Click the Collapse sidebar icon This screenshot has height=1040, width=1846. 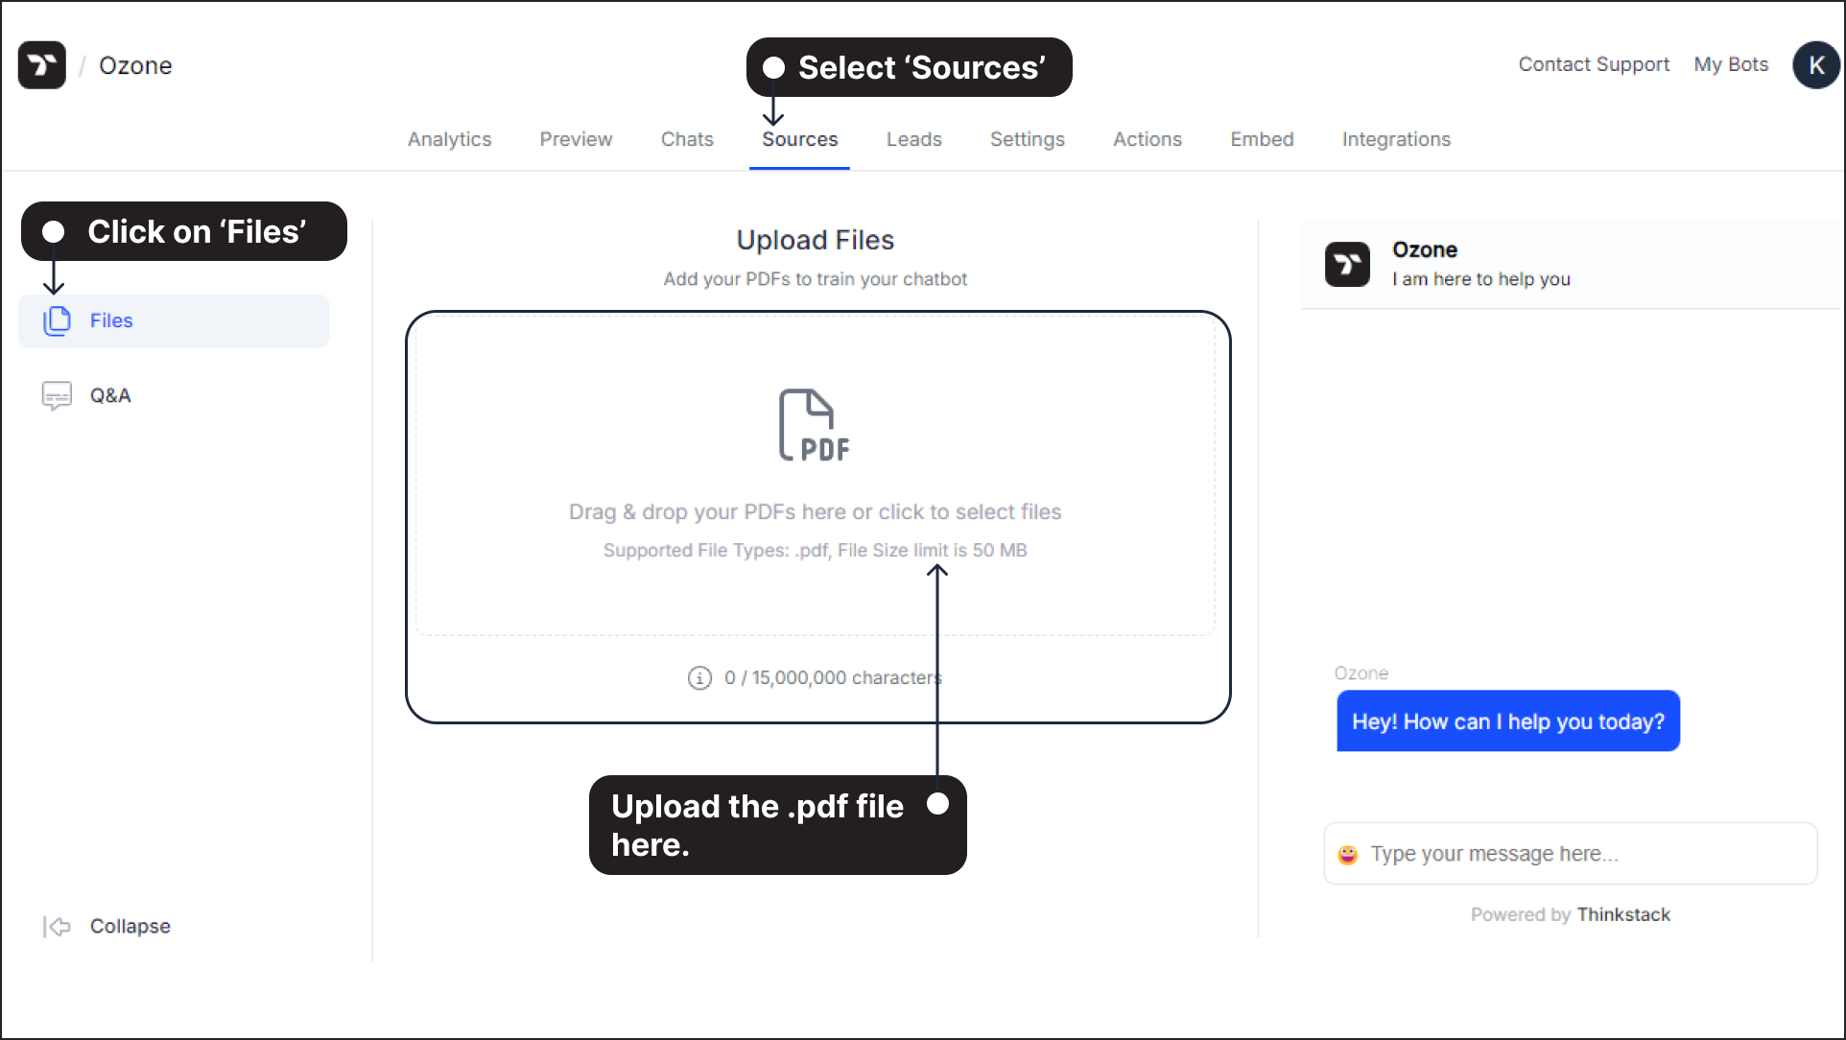[x=59, y=926]
